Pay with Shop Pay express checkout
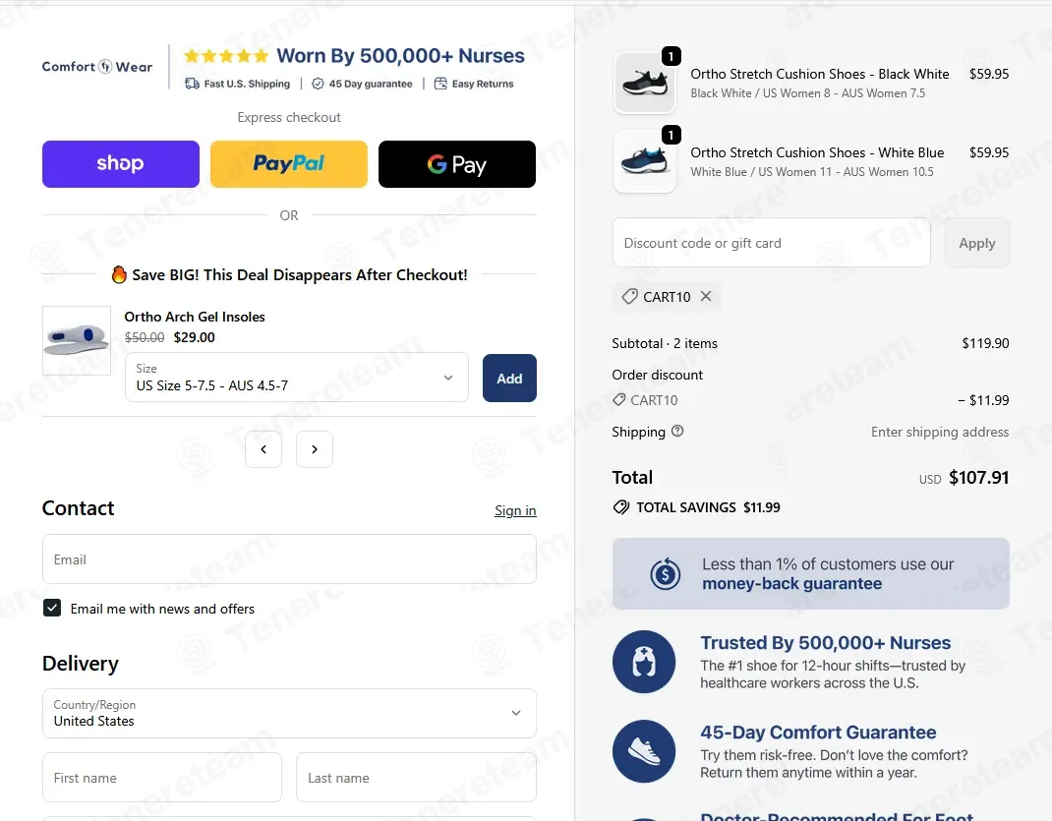The image size is (1052, 821). tap(121, 163)
